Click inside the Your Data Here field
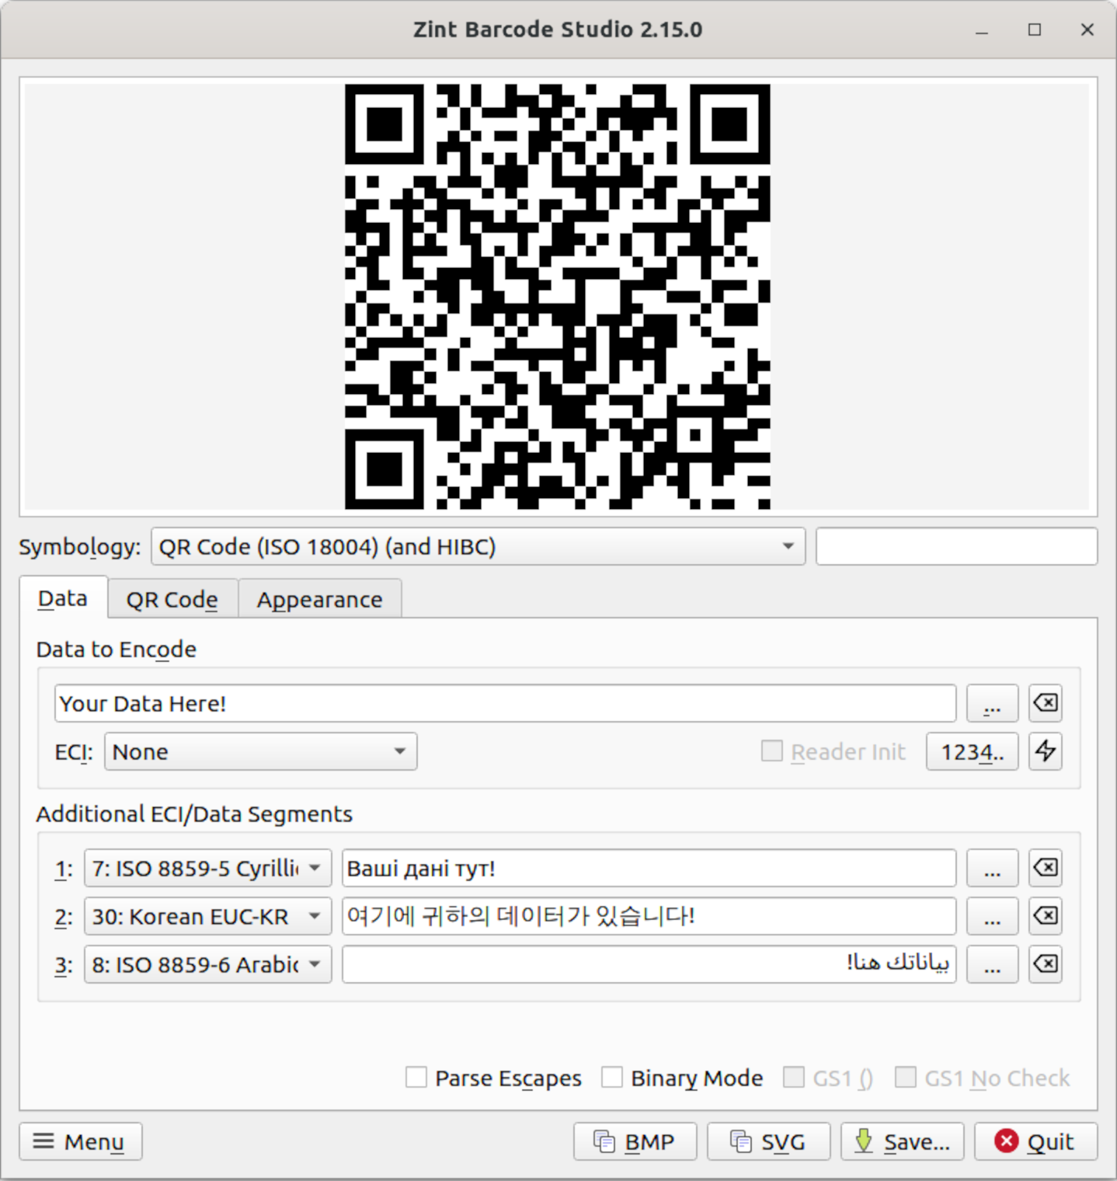1117x1181 pixels. click(505, 703)
